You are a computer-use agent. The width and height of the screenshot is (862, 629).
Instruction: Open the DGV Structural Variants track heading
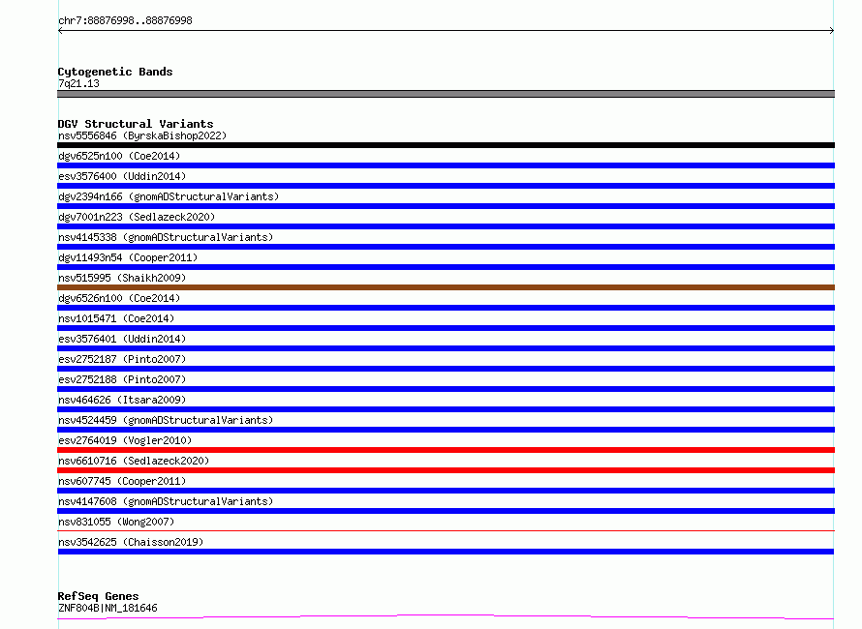coord(136,124)
